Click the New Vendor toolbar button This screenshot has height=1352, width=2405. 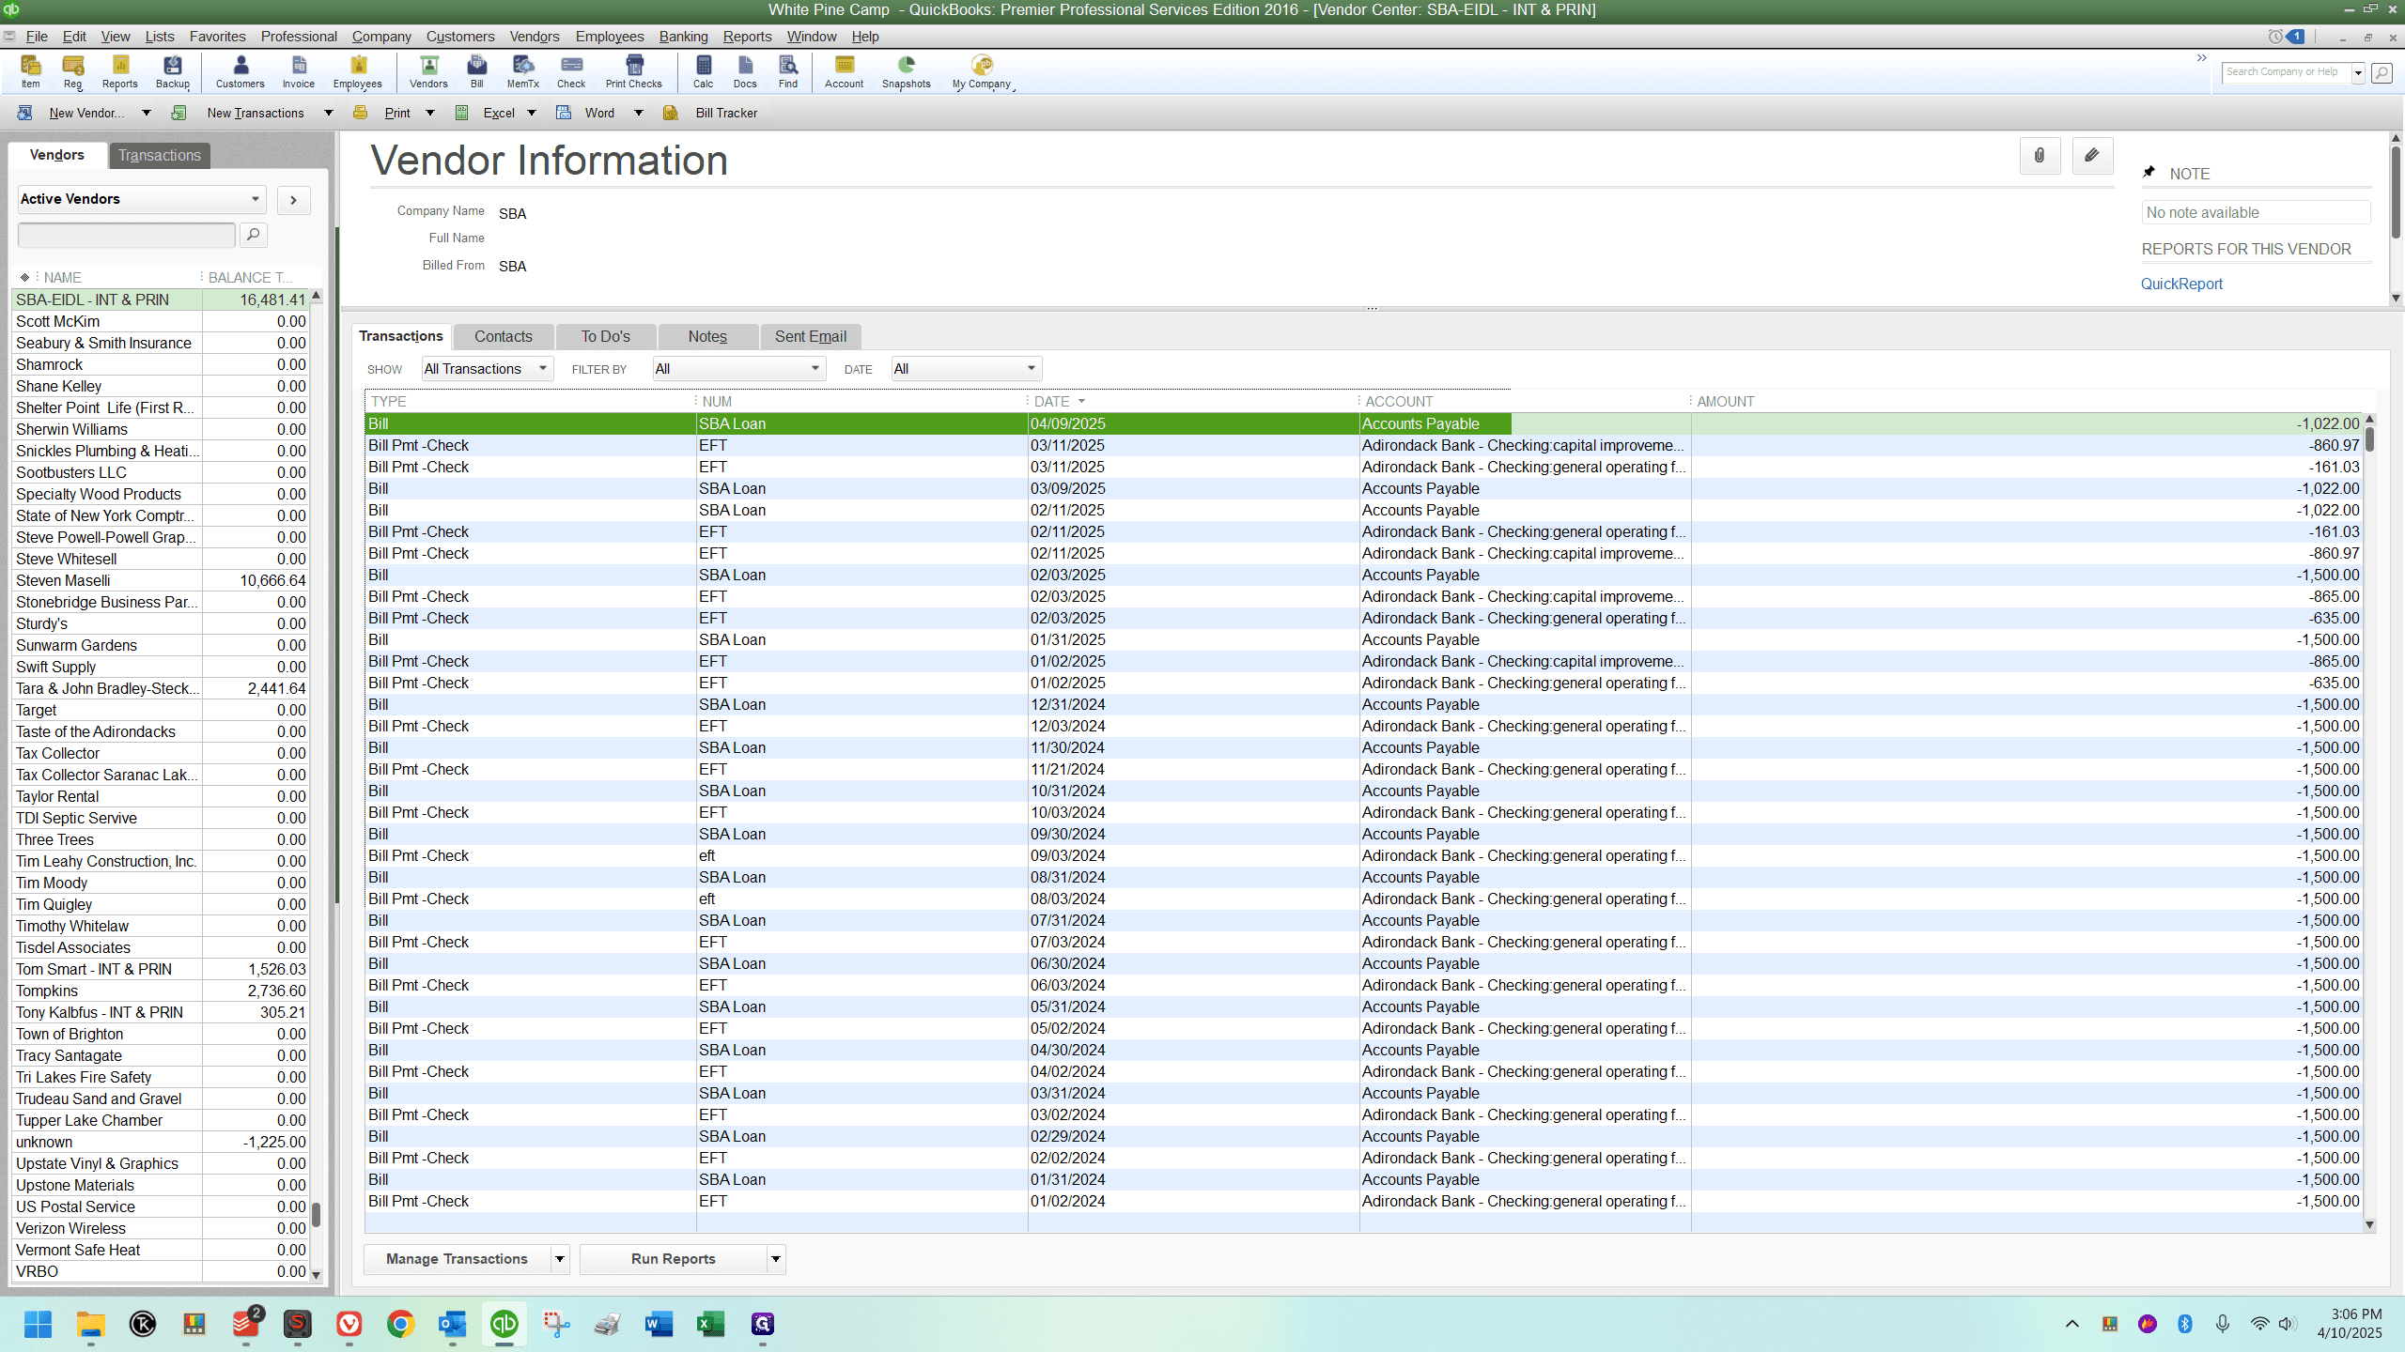click(73, 113)
